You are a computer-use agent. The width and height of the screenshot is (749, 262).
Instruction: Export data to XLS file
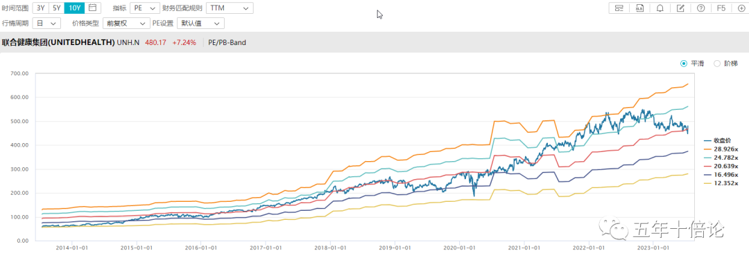(x=639, y=8)
